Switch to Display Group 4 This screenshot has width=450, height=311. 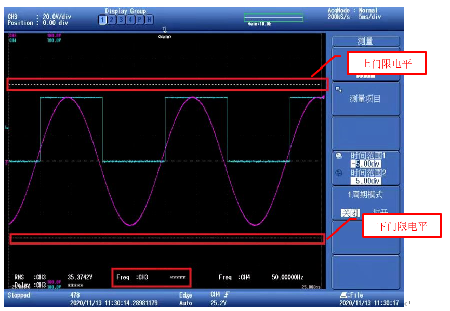(130, 20)
